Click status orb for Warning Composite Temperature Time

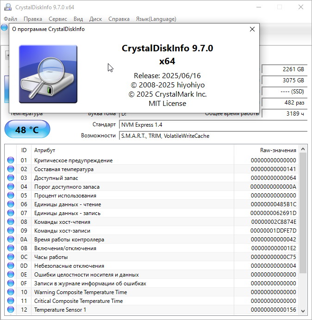(11, 292)
